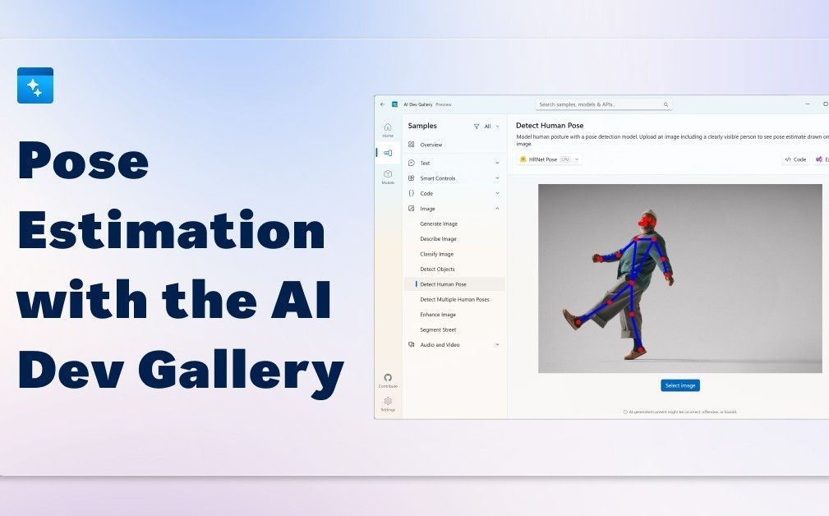Expand the Text samples chevron
Screen dimensions: 829x516
(x=497, y=163)
